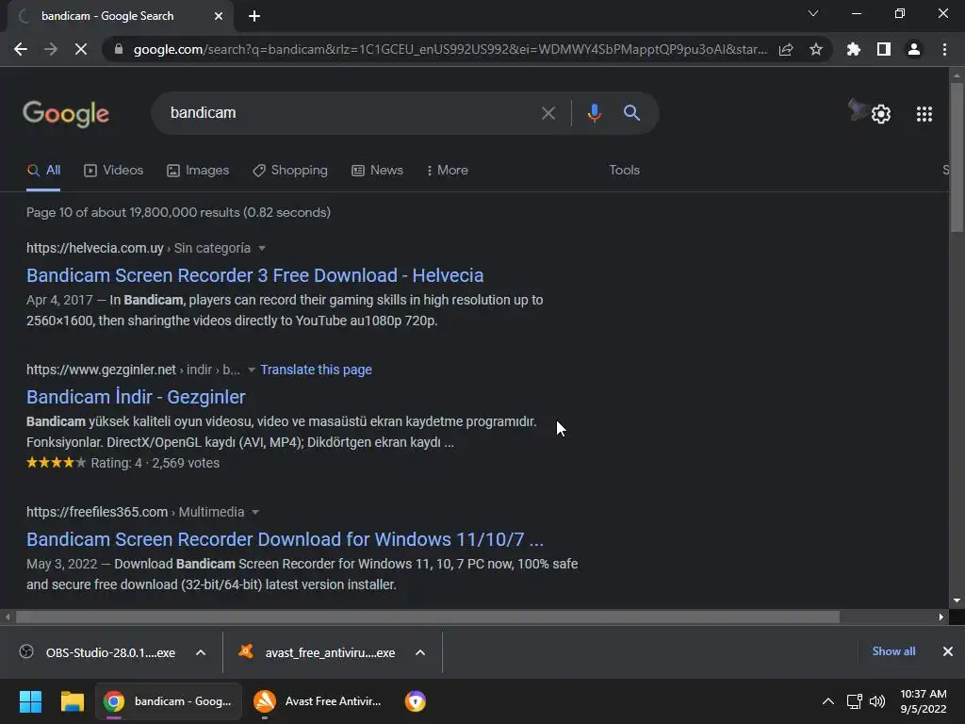The width and height of the screenshot is (965, 724).
Task: Close the bandicam Google Search tab
Action: click(219, 16)
